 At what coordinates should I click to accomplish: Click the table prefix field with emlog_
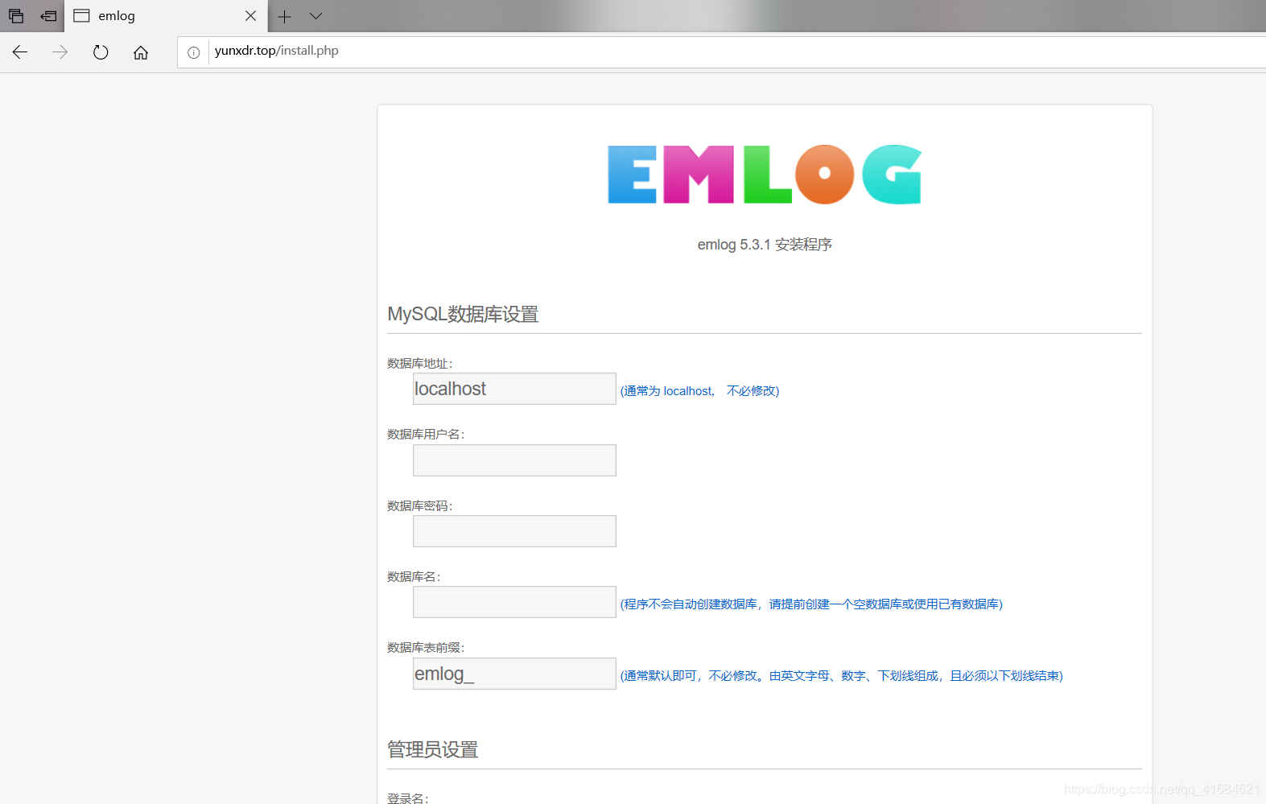514,674
